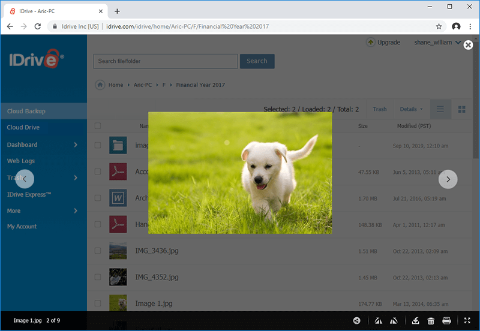Check the box for the 47.55 KB file
This screenshot has width=480, height=331.
[x=98, y=171]
